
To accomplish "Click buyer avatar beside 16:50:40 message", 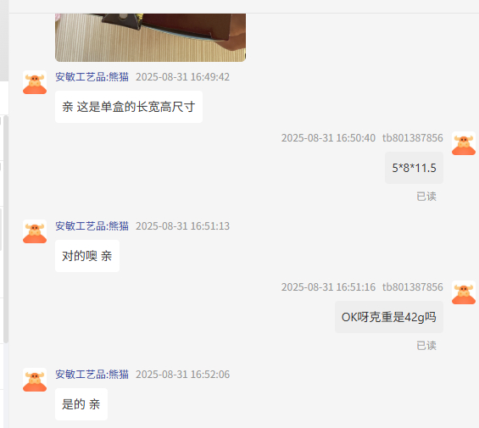I will 464,143.
